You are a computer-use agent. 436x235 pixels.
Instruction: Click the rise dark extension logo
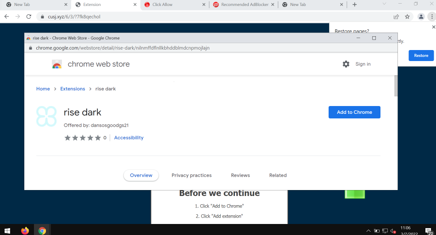click(x=46, y=117)
